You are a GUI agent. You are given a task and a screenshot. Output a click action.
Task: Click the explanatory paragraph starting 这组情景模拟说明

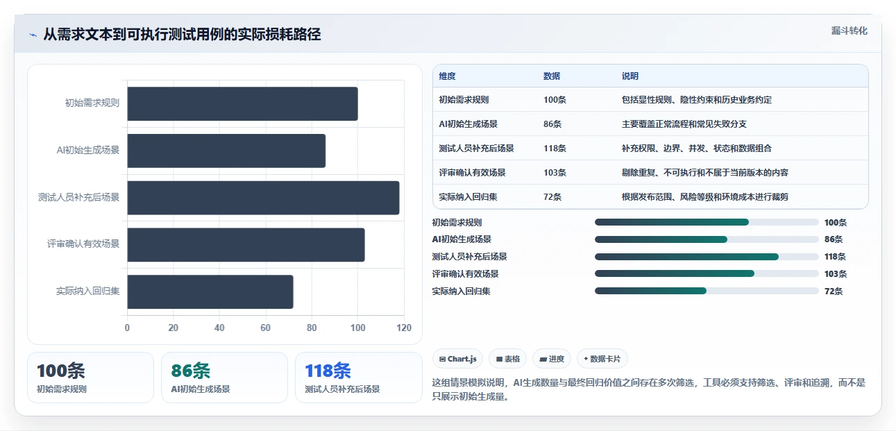pyautogui.click(x=649, y=389)
